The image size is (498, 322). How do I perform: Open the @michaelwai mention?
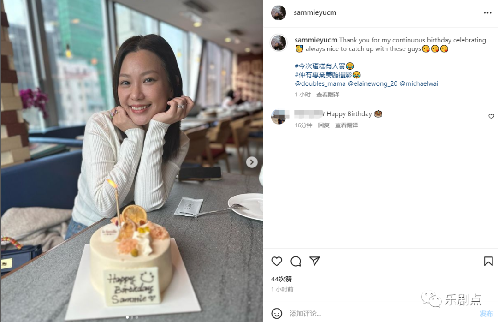click(419, 83)
